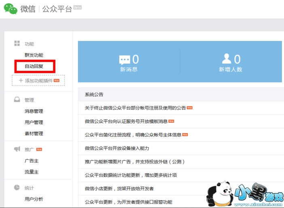Open 消息管理 in the sidebar
The height and width of the screenshot is (208, 284).
tap(34, 111)
